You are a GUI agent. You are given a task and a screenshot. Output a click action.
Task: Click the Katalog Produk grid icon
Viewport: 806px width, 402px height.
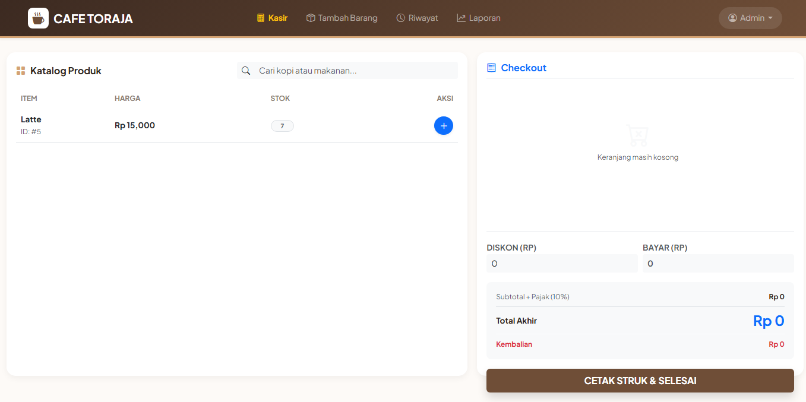point(21,71)
